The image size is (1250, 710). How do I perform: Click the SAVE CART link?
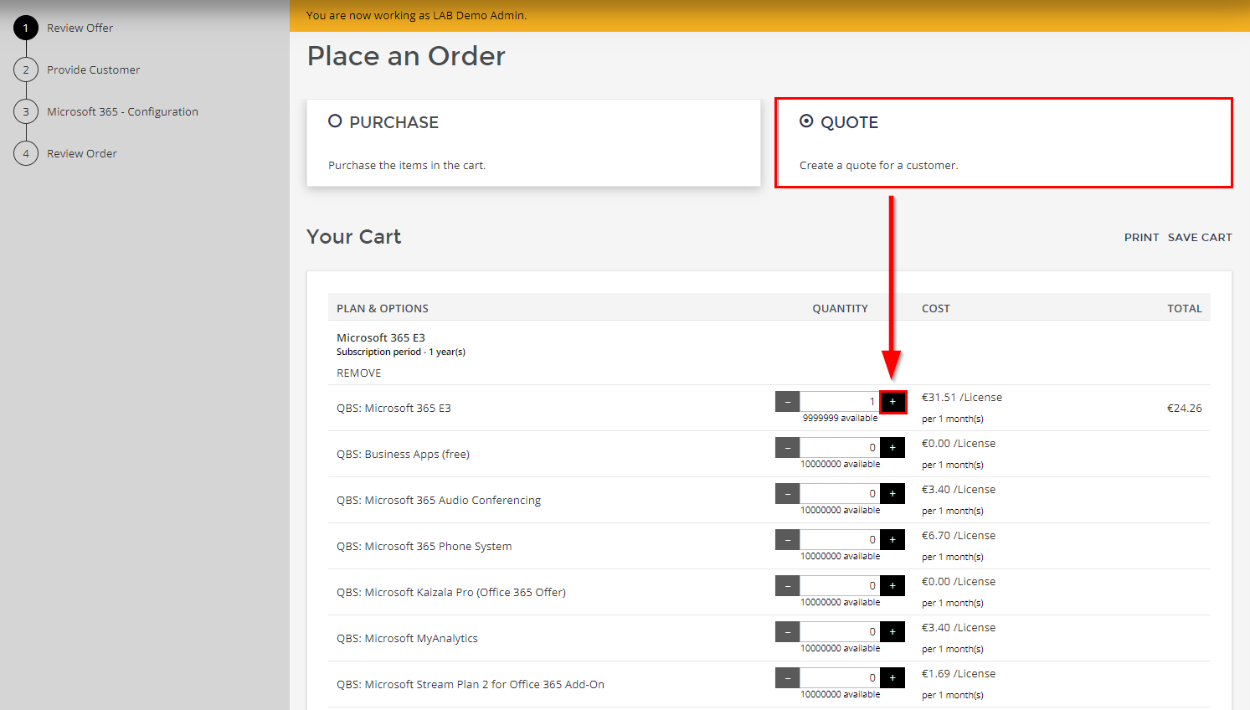1200,237
